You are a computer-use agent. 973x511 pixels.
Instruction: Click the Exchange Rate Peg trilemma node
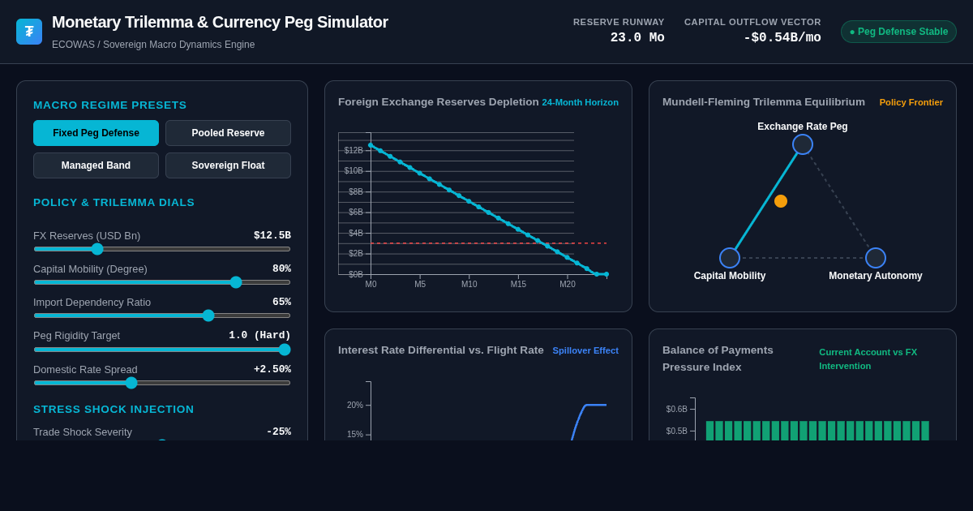coord(803,144)
